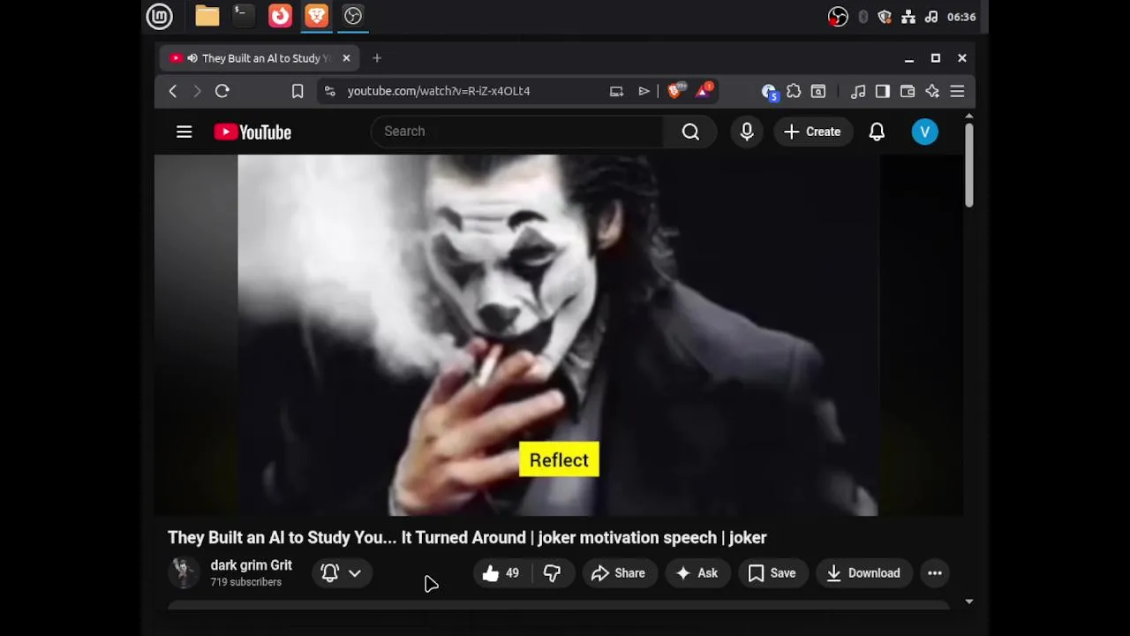Click the OBS recording tray icon
1130x636 pixels.
click(x=838, y=17)
